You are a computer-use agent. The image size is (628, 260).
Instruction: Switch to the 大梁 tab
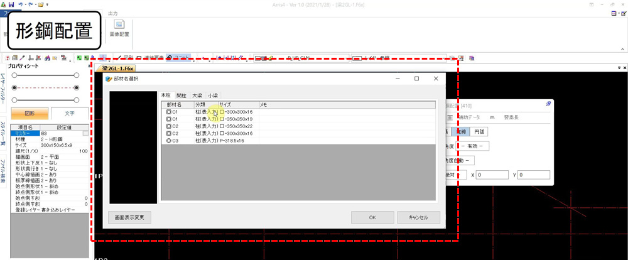click(x=197, y=95)
